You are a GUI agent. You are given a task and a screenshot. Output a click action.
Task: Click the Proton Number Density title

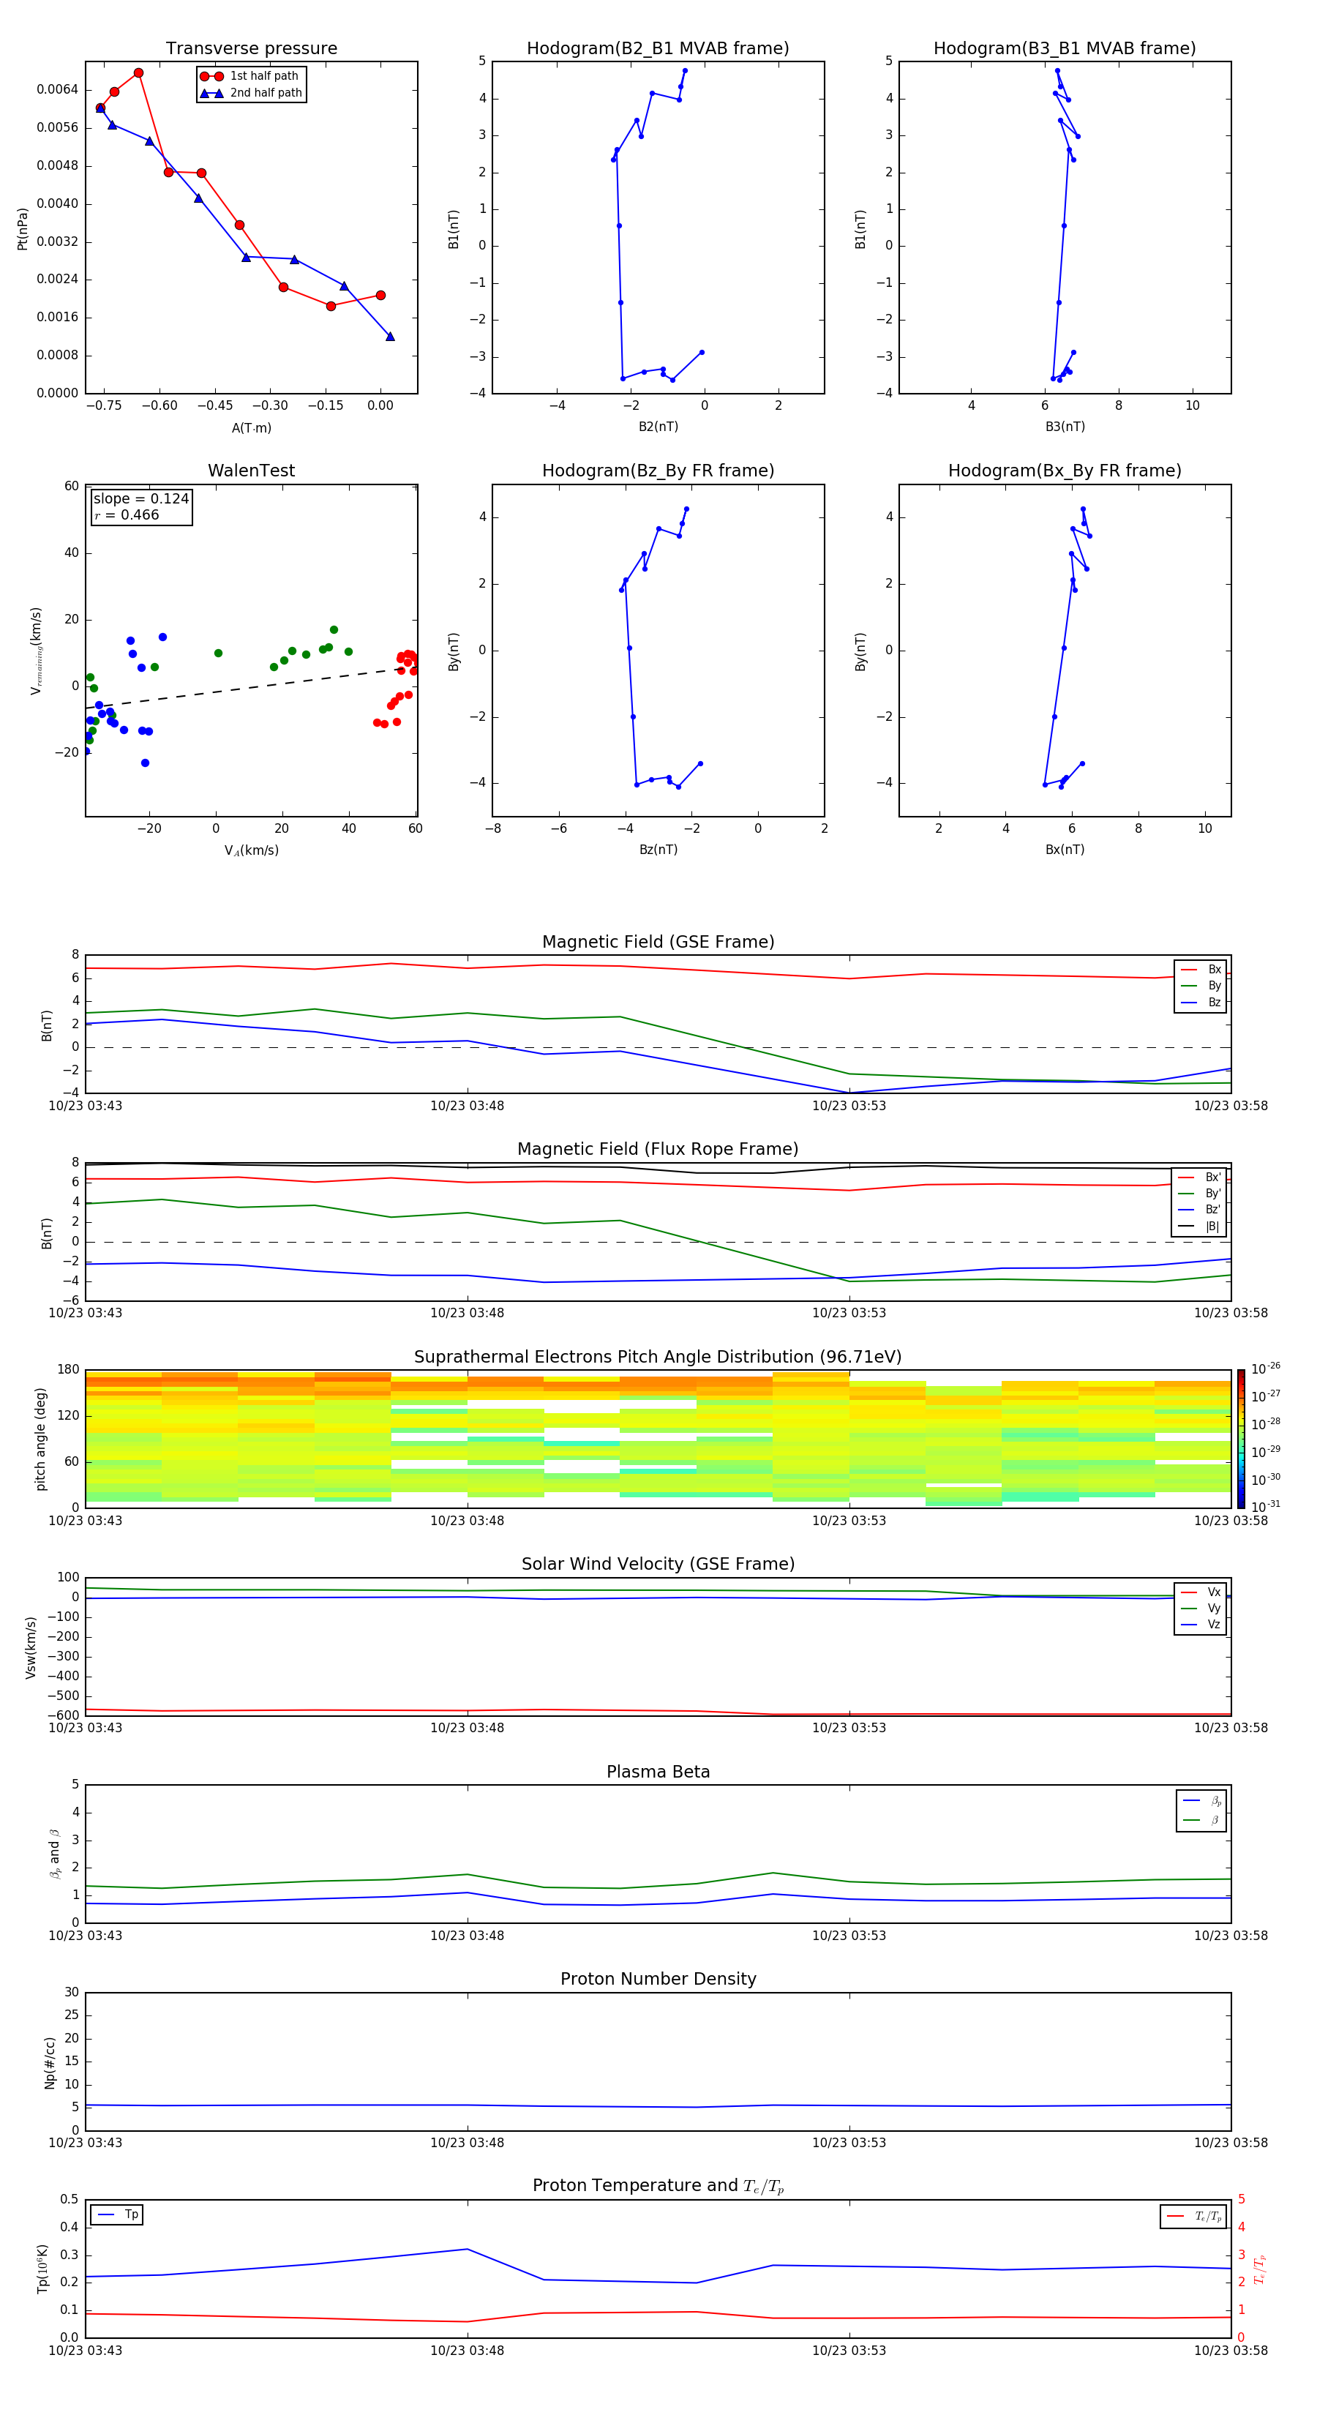click(x=658, y=1979)
